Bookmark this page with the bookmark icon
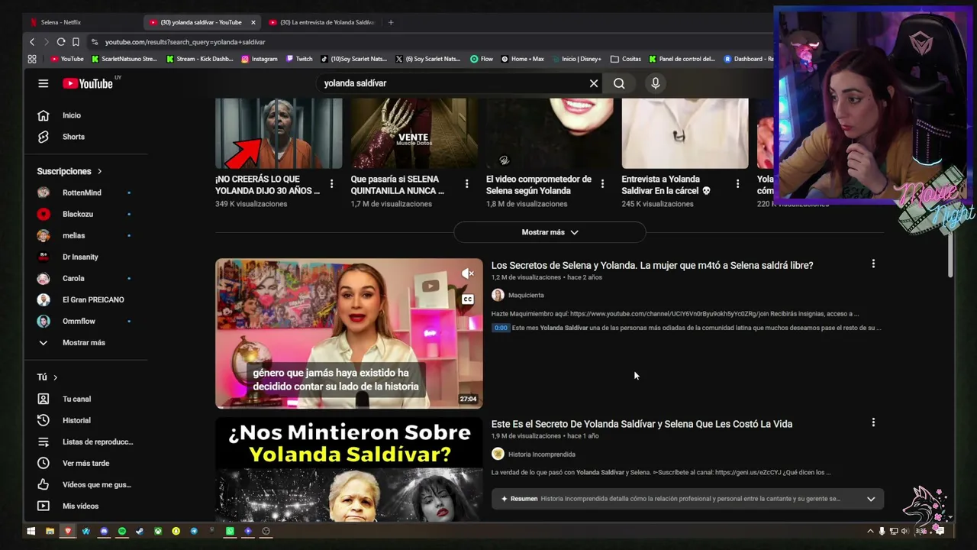The height and width of the screenshot is (550, 977). coord(76,42)
